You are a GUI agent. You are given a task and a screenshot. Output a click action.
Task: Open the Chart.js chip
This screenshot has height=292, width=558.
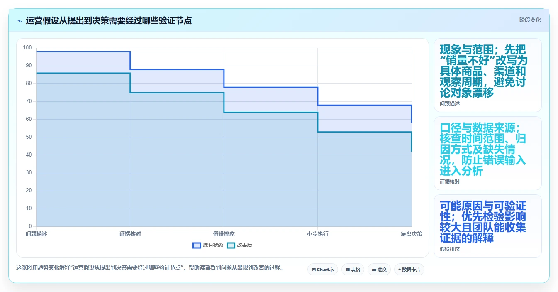pyautogui.click(x=323, y=270)
